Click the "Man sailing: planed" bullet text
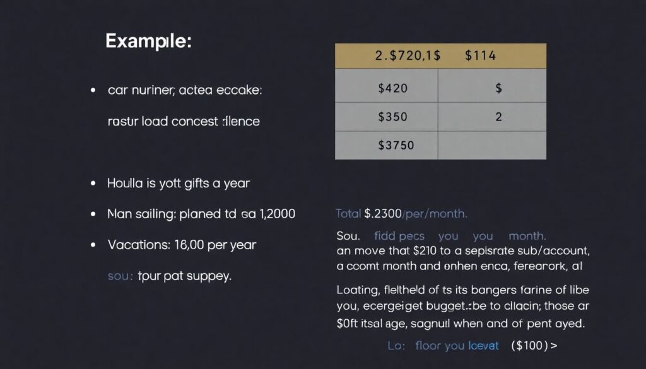 [x=201, y=214]
